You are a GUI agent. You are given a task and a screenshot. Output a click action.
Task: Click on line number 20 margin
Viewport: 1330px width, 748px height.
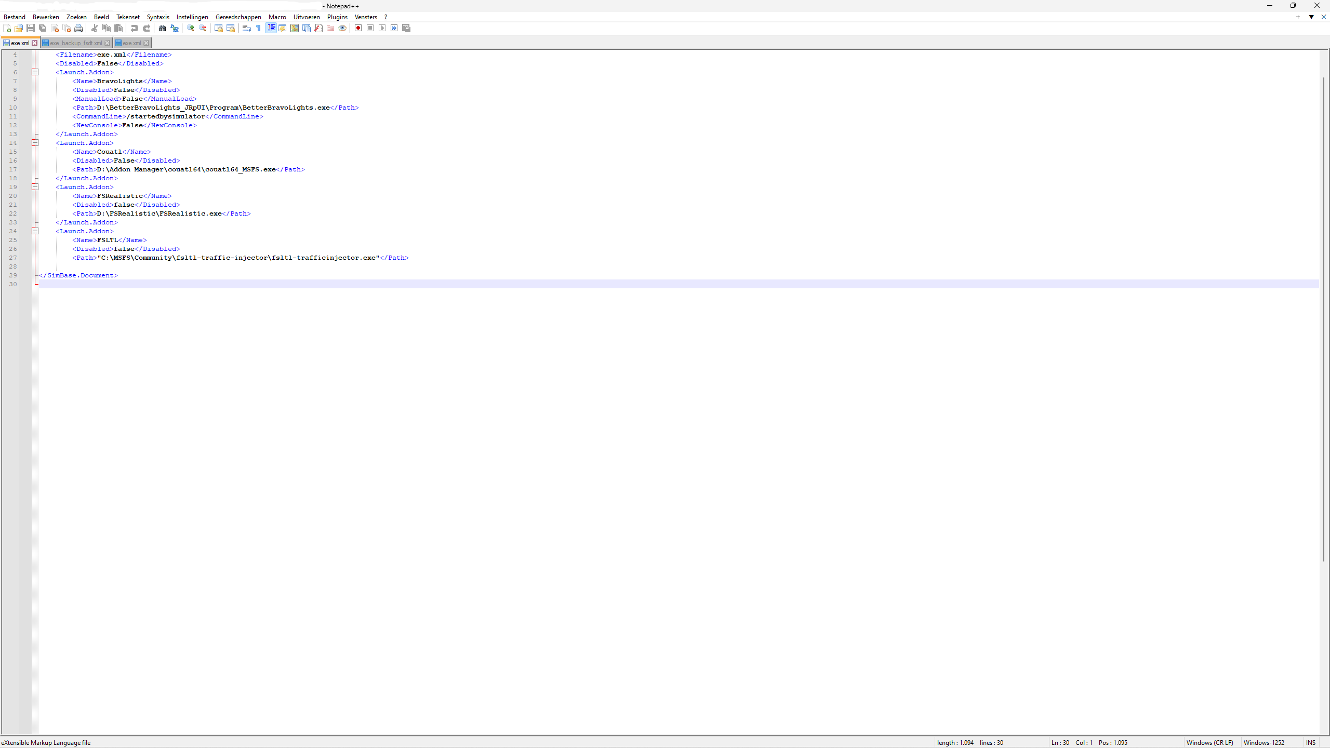click(x=13, y=196)
